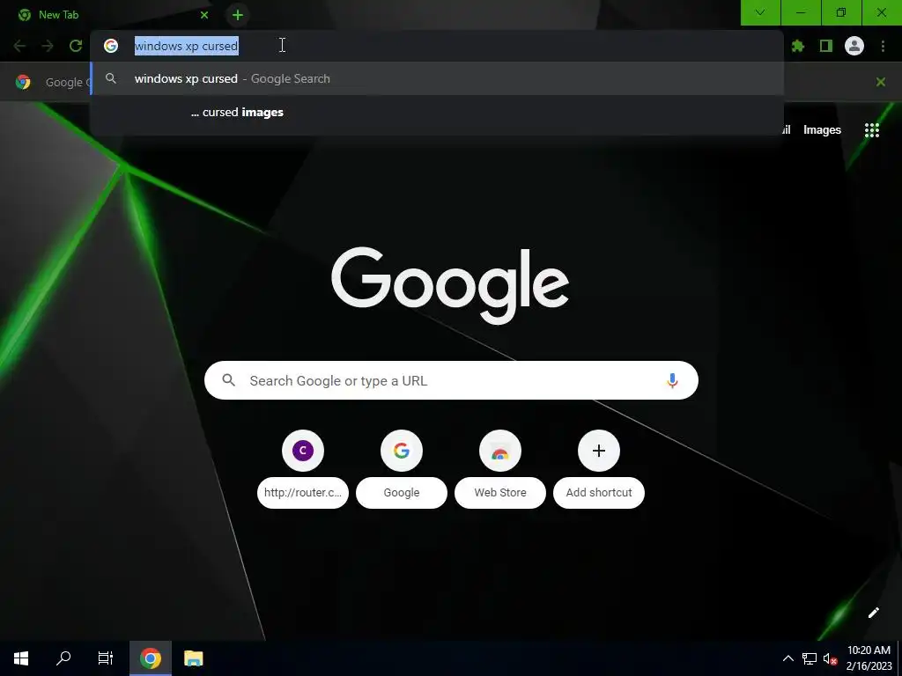
Task: Customize this page with the pencil icon
Action: pyautogui.click(x=873, y=613)
